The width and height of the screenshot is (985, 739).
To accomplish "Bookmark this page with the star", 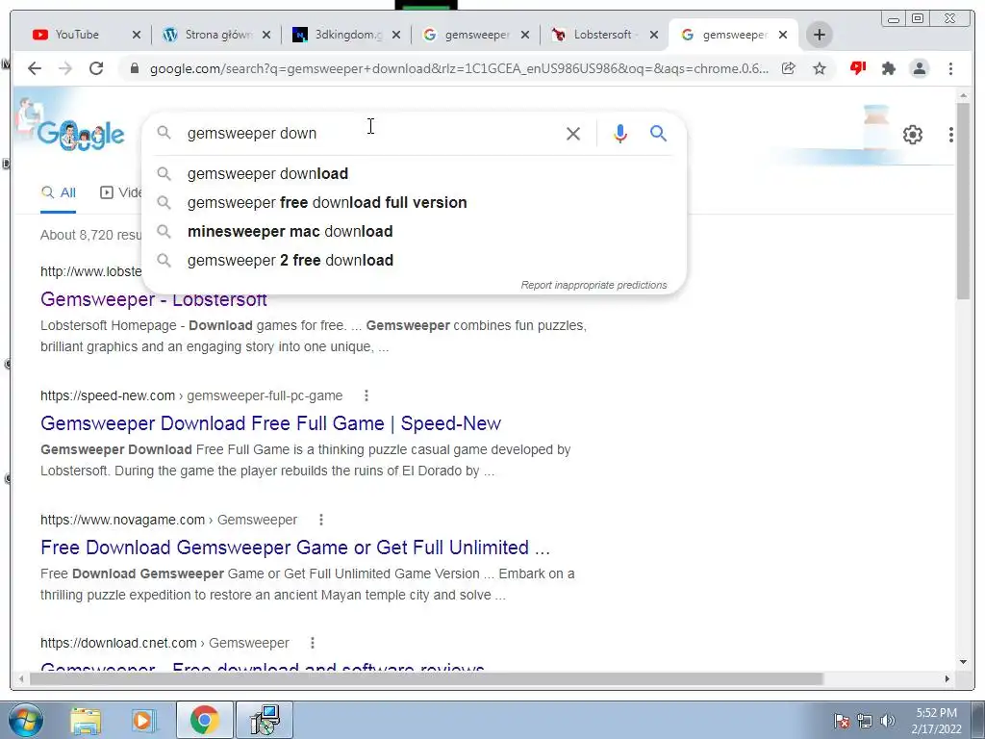I will pyautogui.click(x=820, y=68).
